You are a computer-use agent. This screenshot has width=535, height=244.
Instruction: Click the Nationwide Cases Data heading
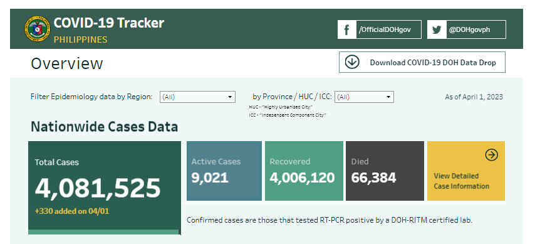tap(105, 127)
